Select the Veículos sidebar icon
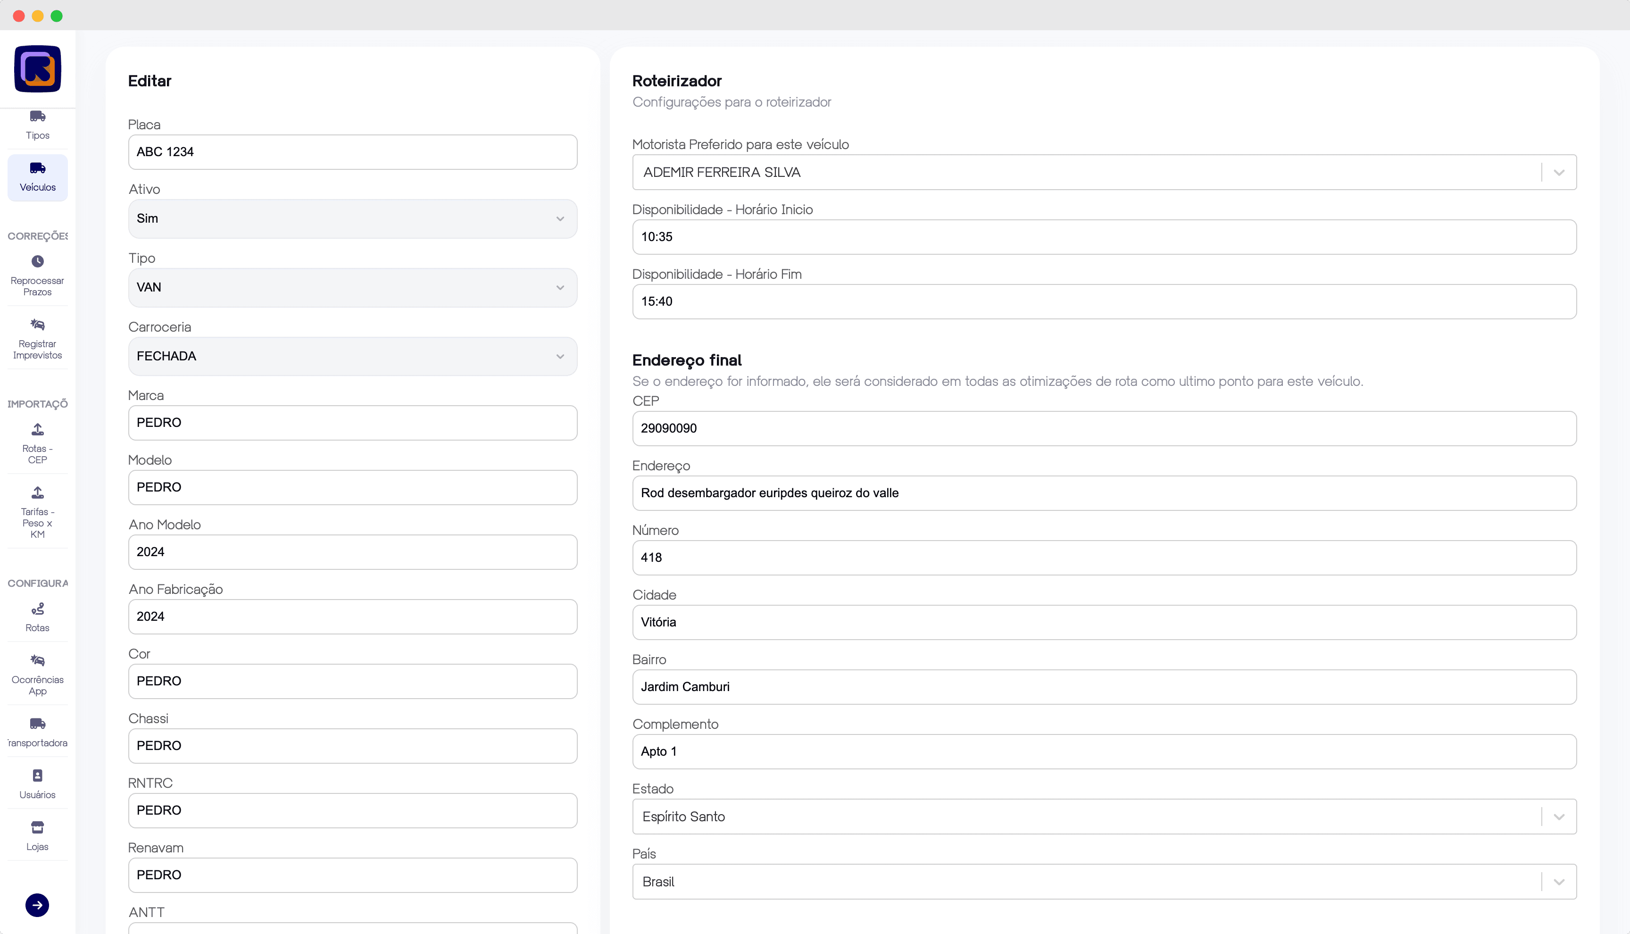The width and height of the screenshot is (1630, 934). [x=37, y=169]
